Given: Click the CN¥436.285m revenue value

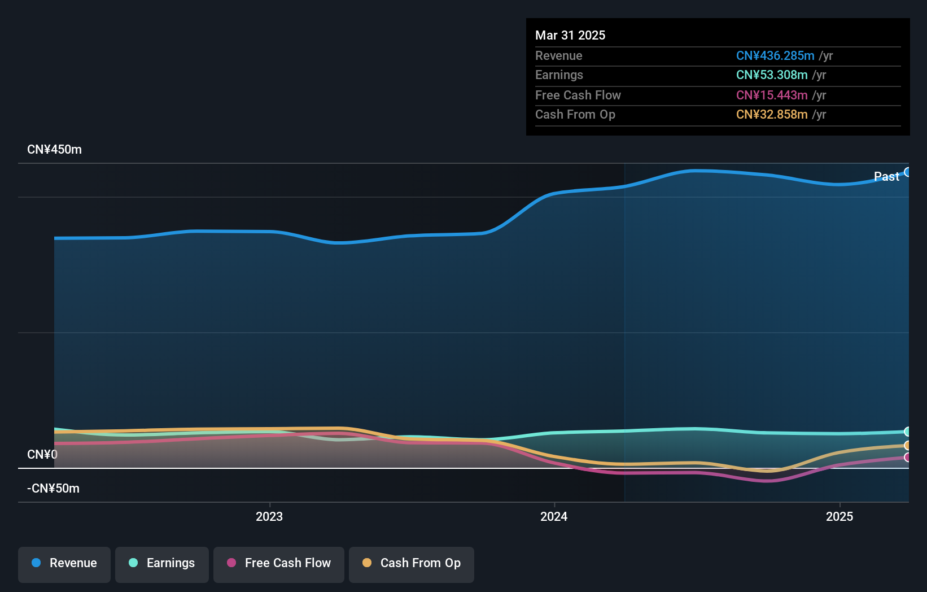Looking at the screenshot, I should (x=775, y=56).
